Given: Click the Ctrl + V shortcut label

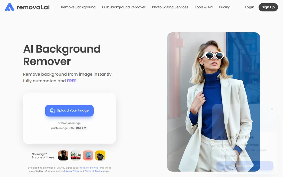Looking at the screenshot, I should tap(81, 128).
